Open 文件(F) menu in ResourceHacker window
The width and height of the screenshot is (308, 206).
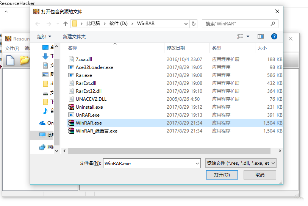coord(12,48)
